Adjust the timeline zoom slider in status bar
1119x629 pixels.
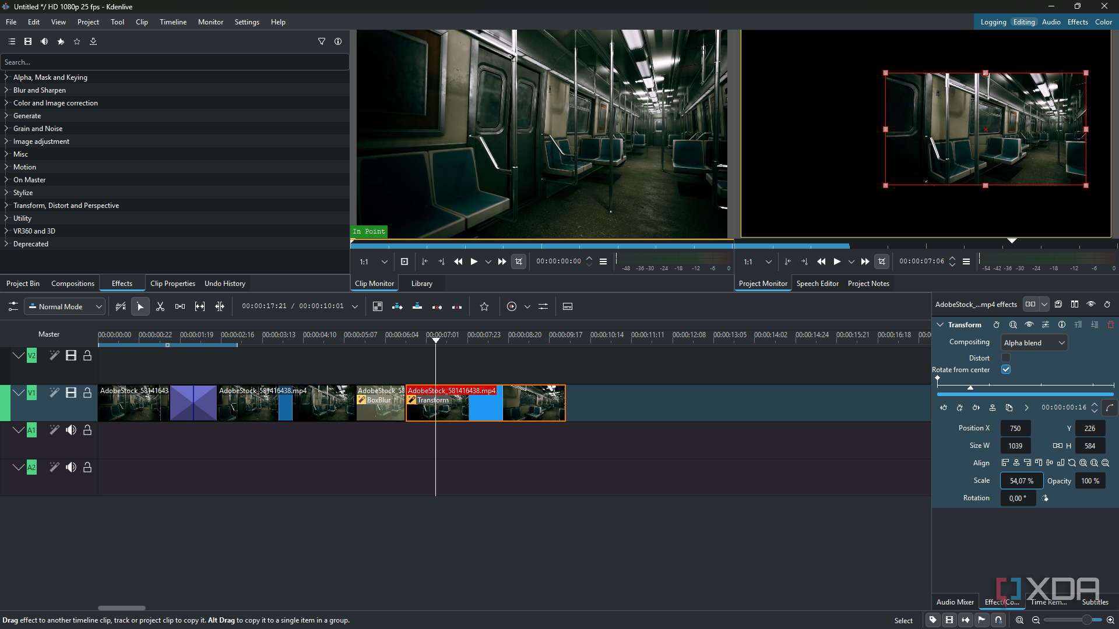1072,620
